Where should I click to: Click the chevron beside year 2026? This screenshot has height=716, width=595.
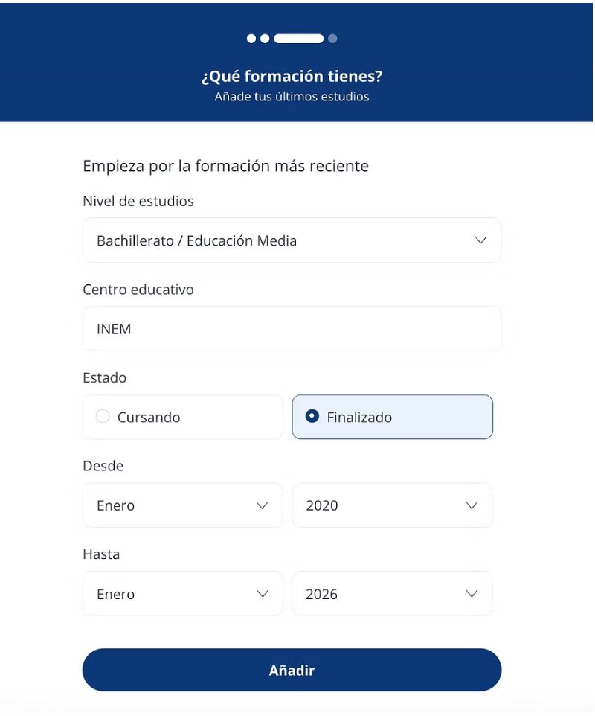click(472, 594)
